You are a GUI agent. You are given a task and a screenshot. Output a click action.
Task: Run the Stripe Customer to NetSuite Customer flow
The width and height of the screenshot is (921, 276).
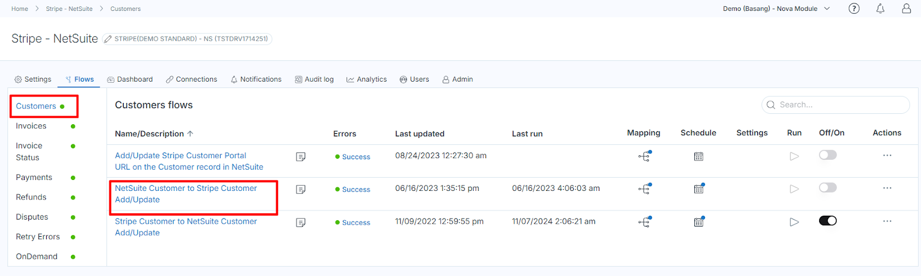(x=794, y=222)
